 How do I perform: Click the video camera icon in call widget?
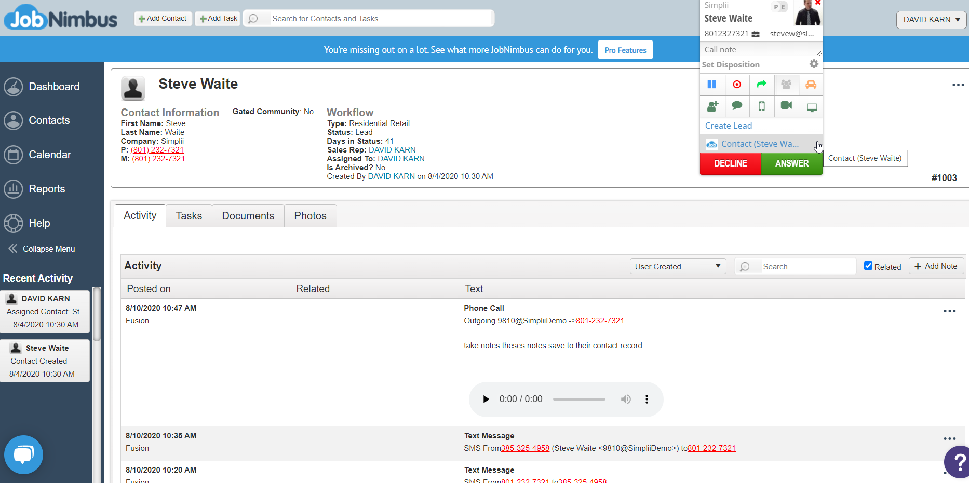point(786,106)
